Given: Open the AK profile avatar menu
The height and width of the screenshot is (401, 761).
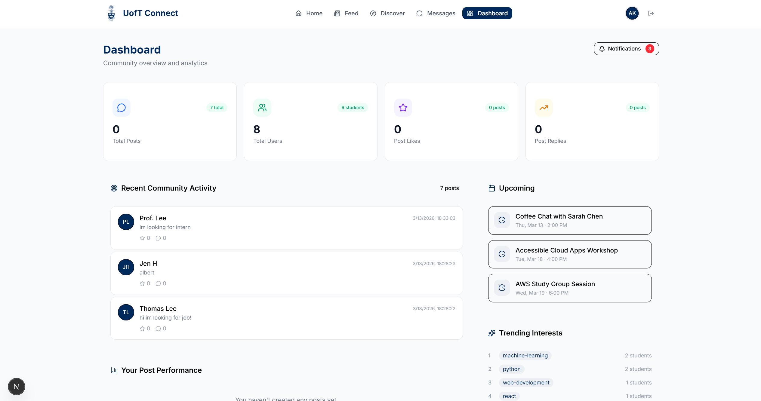Looking at the screenshot, I should tap(632, 13).
